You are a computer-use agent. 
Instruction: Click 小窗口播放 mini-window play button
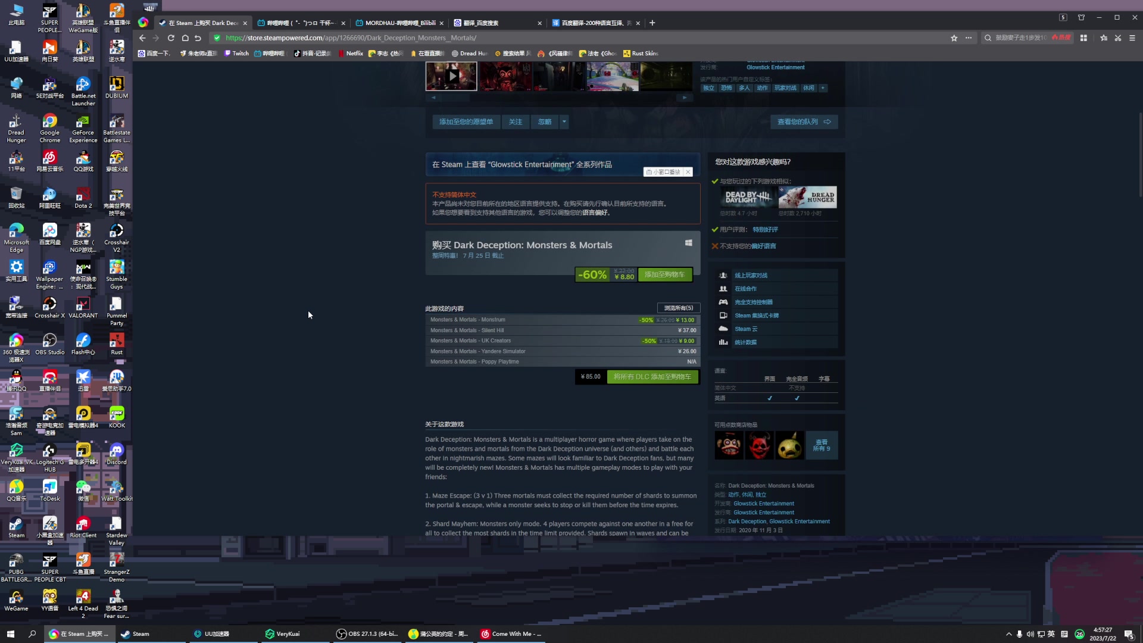[x=663, y=172]
